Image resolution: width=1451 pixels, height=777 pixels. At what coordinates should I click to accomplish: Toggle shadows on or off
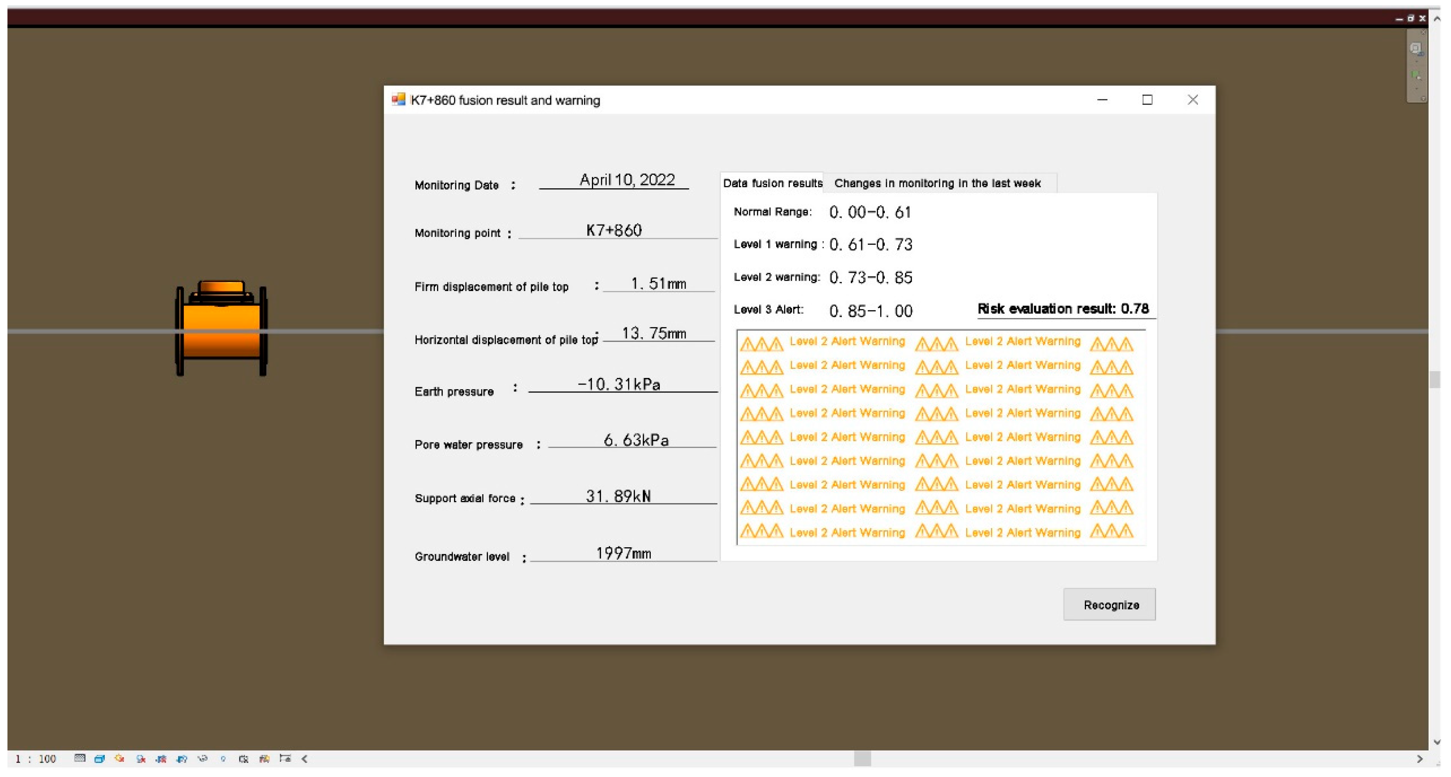pyautogui.click(x=141, y=758)
